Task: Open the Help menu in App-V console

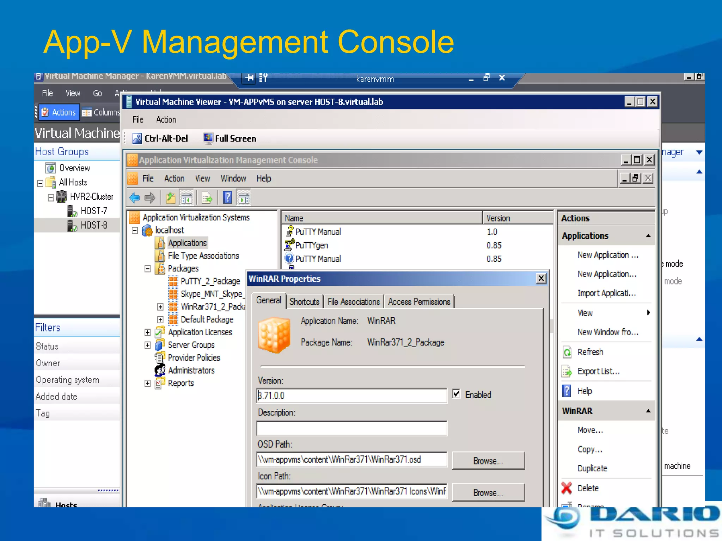Action: click(264, 179)
